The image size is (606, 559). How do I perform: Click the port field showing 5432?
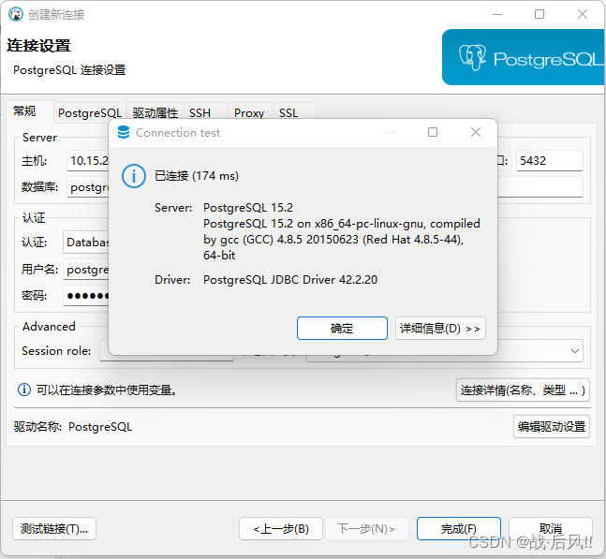[x=550, y=160]
